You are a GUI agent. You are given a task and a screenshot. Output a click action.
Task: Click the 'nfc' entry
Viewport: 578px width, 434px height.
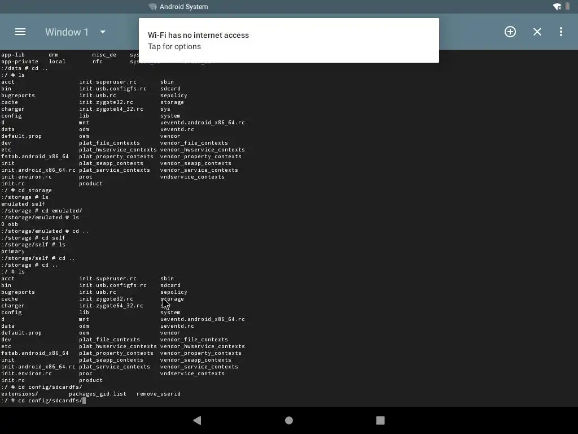[x=97, y=62]
